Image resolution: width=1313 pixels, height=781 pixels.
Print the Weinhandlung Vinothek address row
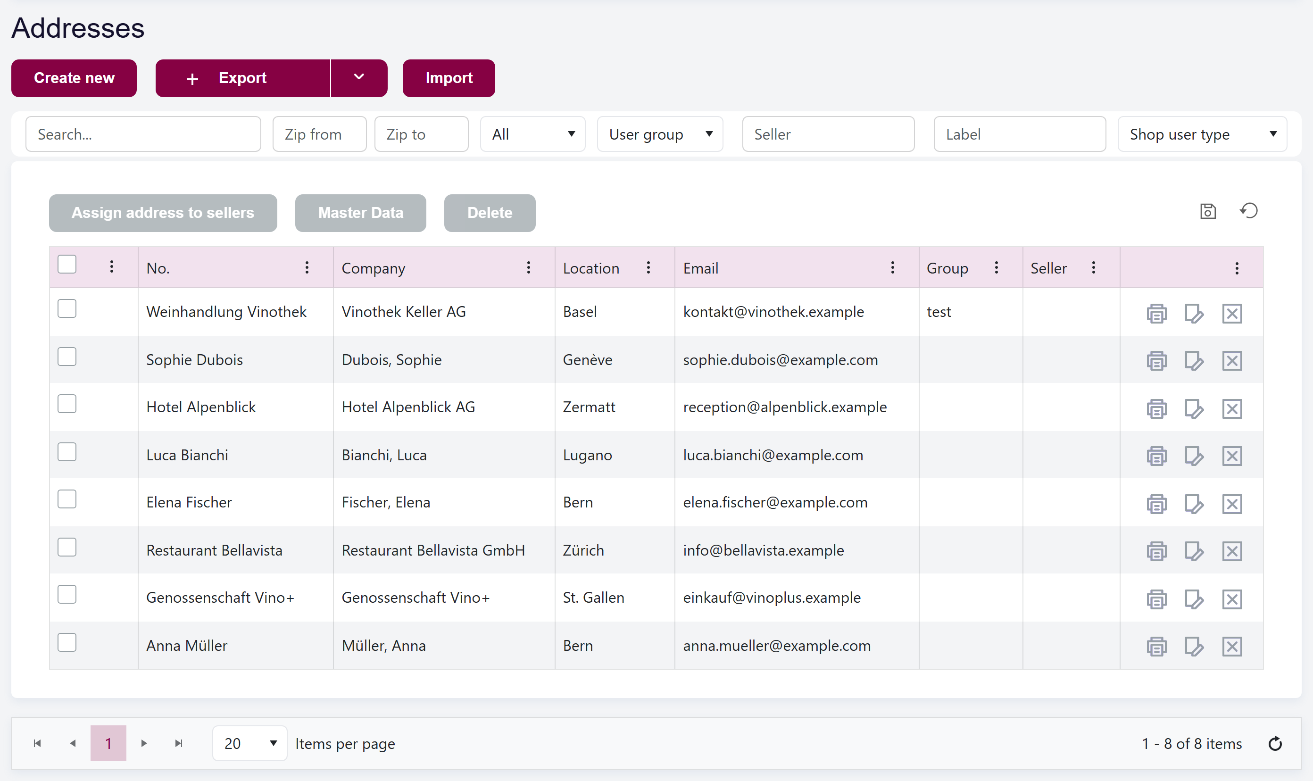click(1156, 314)
